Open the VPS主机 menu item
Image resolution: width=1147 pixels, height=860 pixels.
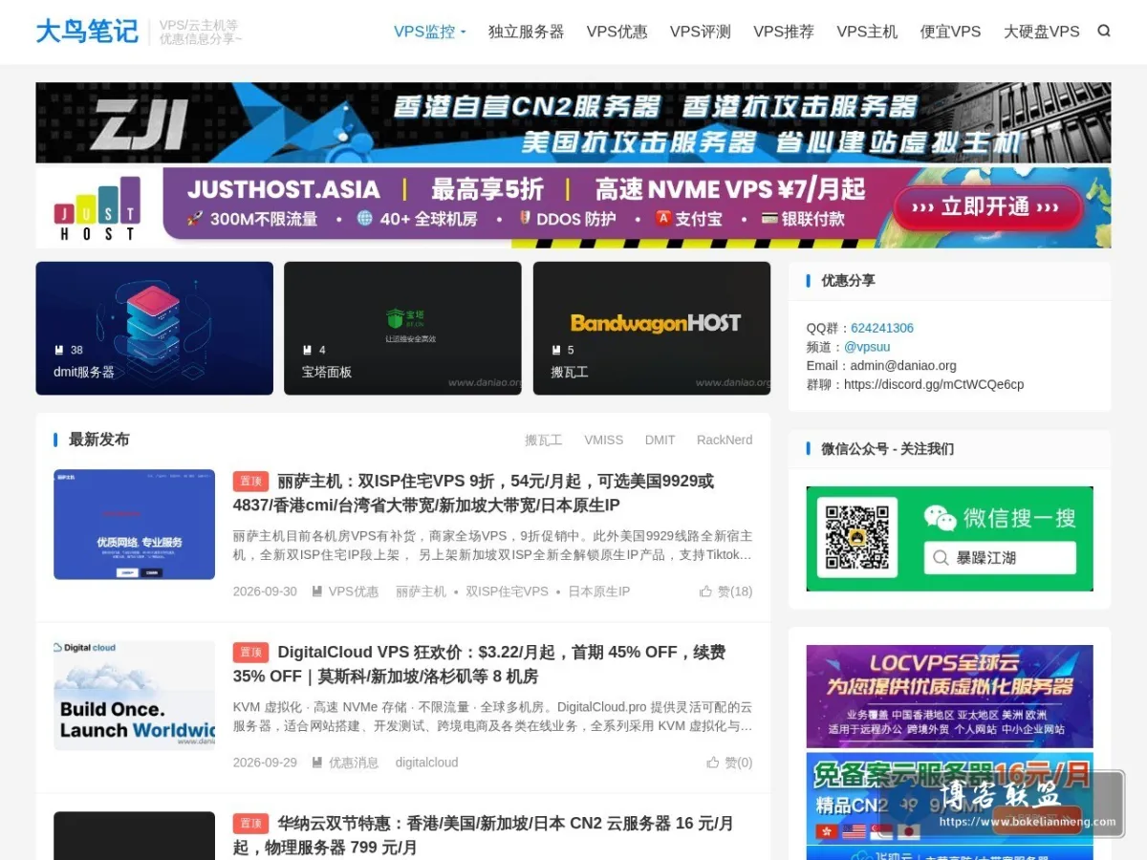pos(867,32)
